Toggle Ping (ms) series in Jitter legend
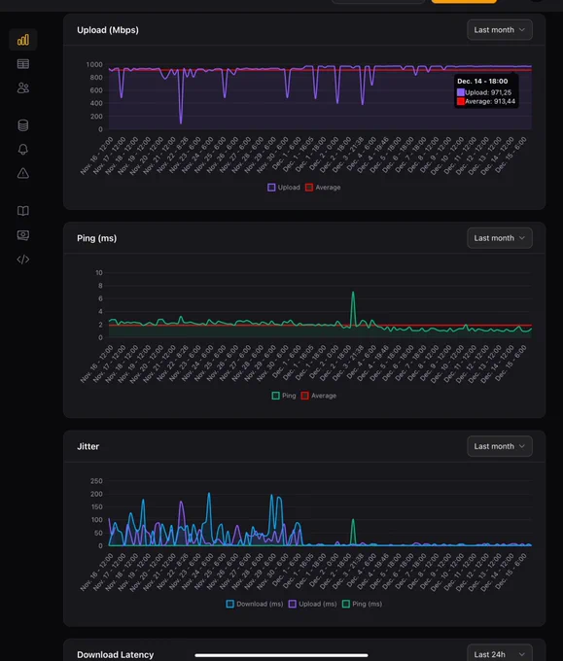The height and width of the screenshot is (661, 563). [362, 604]
